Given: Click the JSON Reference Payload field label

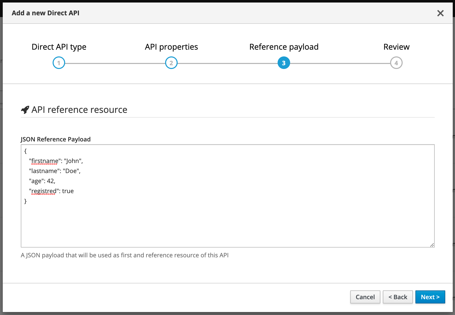Looking at the screenshot, I should (x=56, y=139).
